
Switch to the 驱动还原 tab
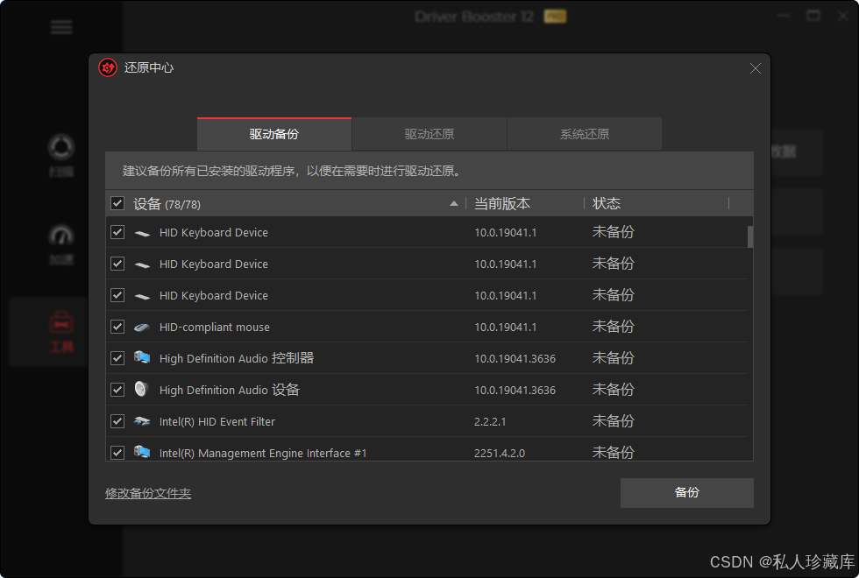point(429,134)
